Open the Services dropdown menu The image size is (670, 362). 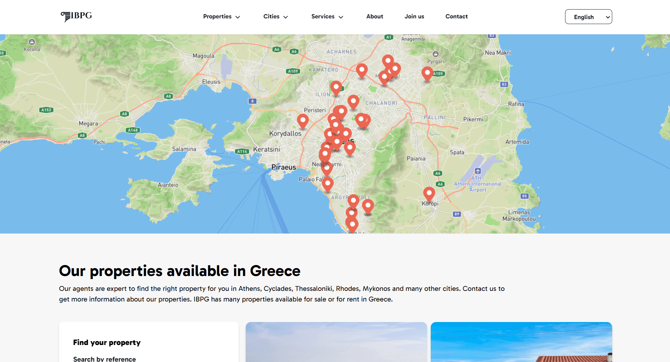coord(327,16)
